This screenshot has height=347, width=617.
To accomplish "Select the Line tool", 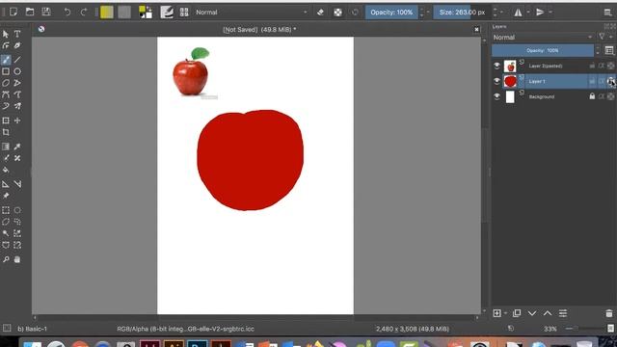I will [17, 60].
